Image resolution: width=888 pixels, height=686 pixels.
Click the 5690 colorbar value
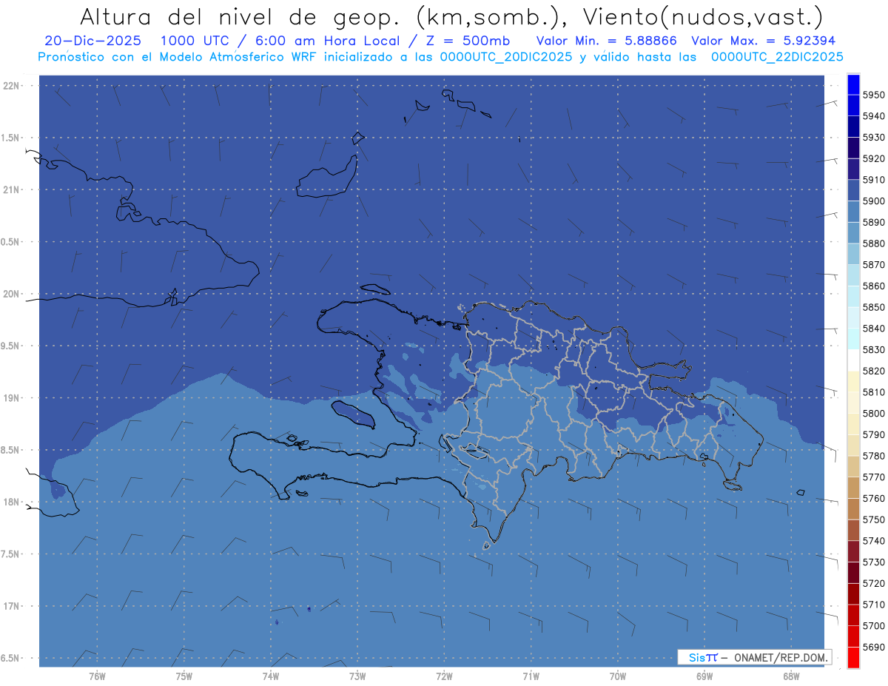click(x=873, y=647)
